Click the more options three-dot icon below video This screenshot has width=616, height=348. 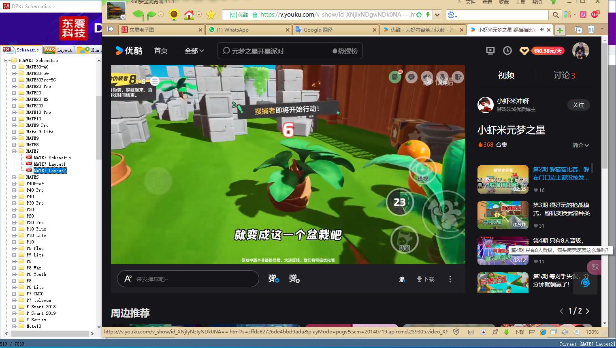450,279
